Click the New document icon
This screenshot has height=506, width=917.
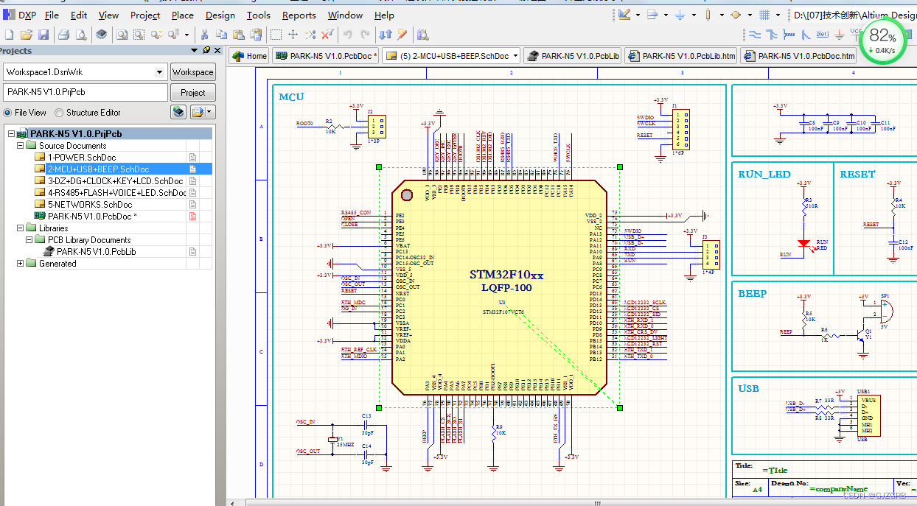tap(9, 35)
